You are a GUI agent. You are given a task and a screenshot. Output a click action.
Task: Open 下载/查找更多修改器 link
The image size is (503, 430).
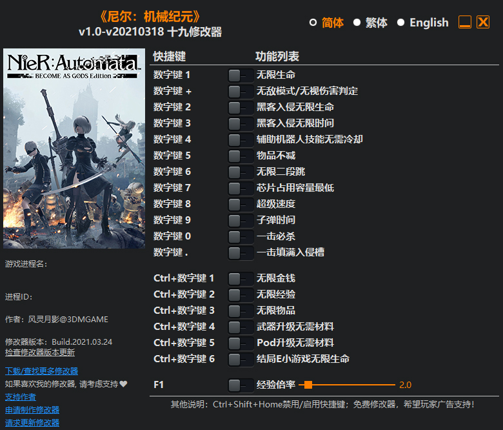coord(41,371)
